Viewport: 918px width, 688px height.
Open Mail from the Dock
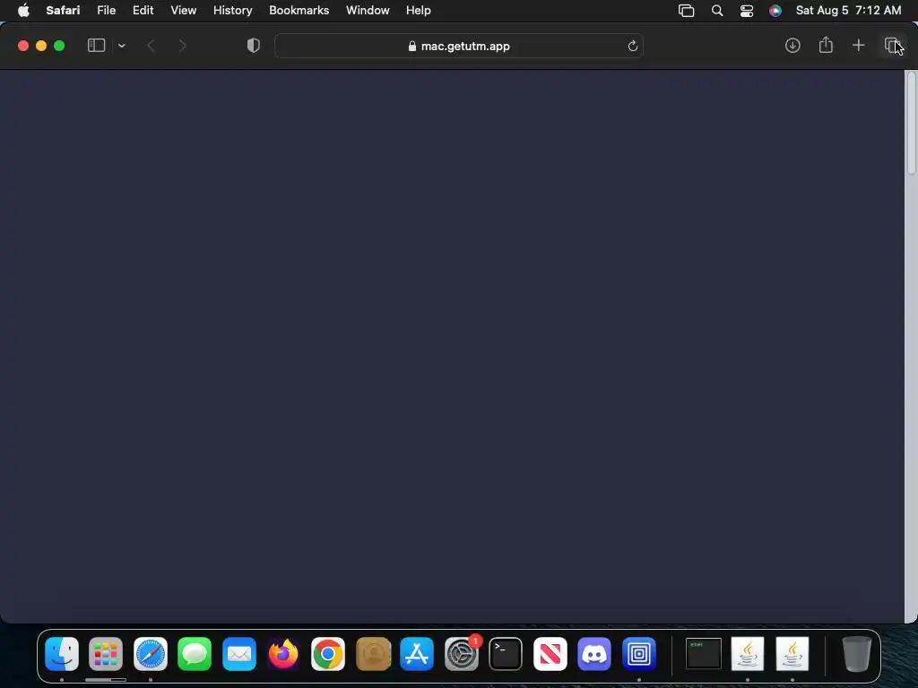tap(238, 653)
